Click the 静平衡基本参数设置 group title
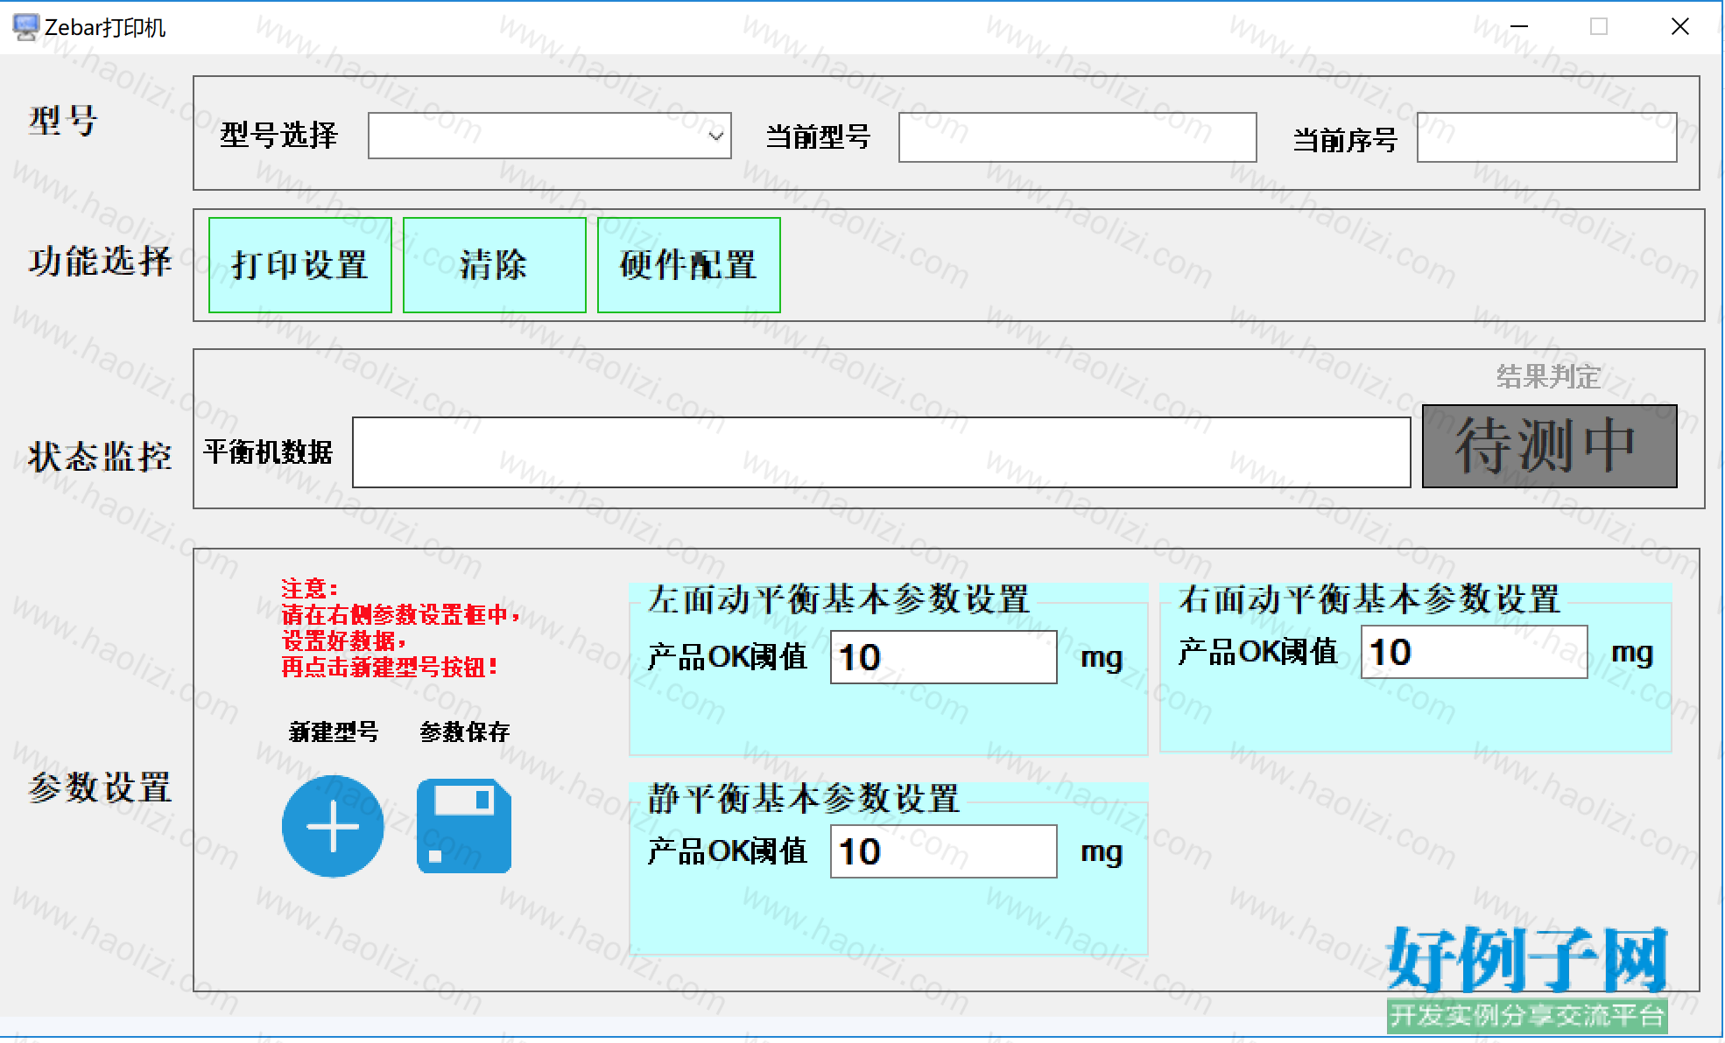 click(803, 798)
